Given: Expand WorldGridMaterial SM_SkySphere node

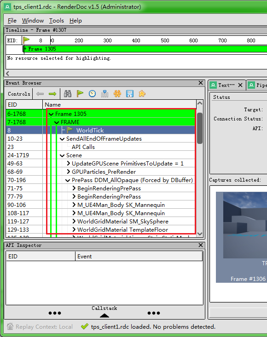Looking at the screenshot, I should (74, 221).
